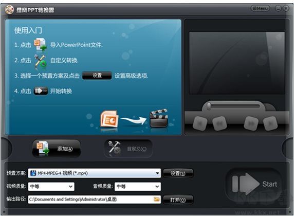The image size is (294, 216).
Task: Click the output path text field
Action: pos(95,200)
